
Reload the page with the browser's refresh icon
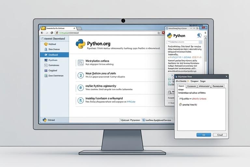52,33
